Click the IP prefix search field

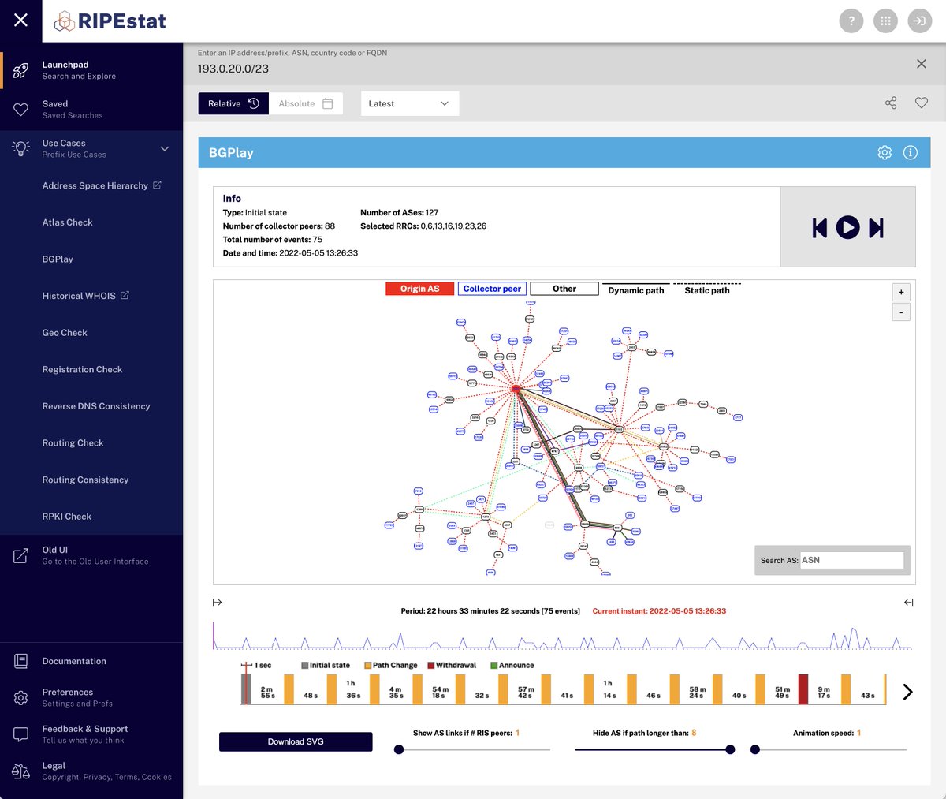(552, 69)
